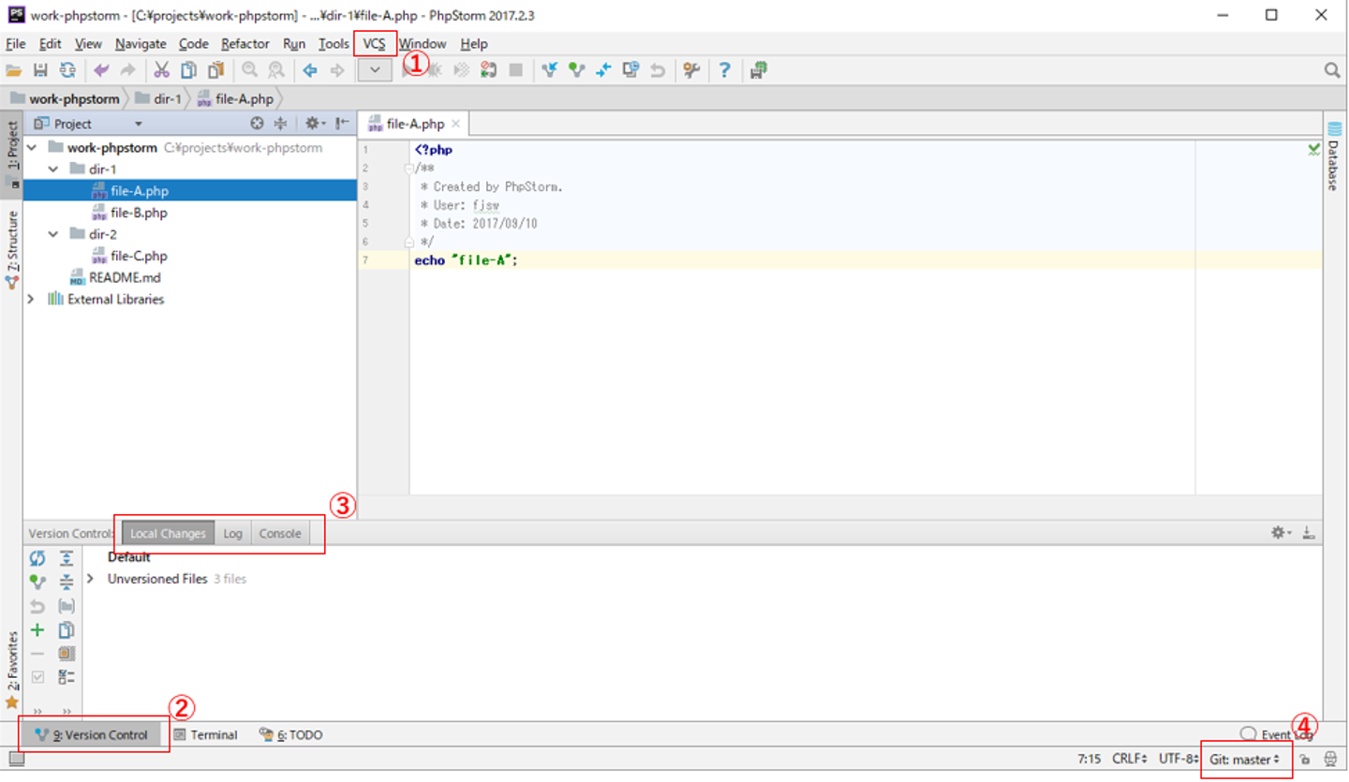
Task: Click the Help question mark icon
Action: [724, 70]
